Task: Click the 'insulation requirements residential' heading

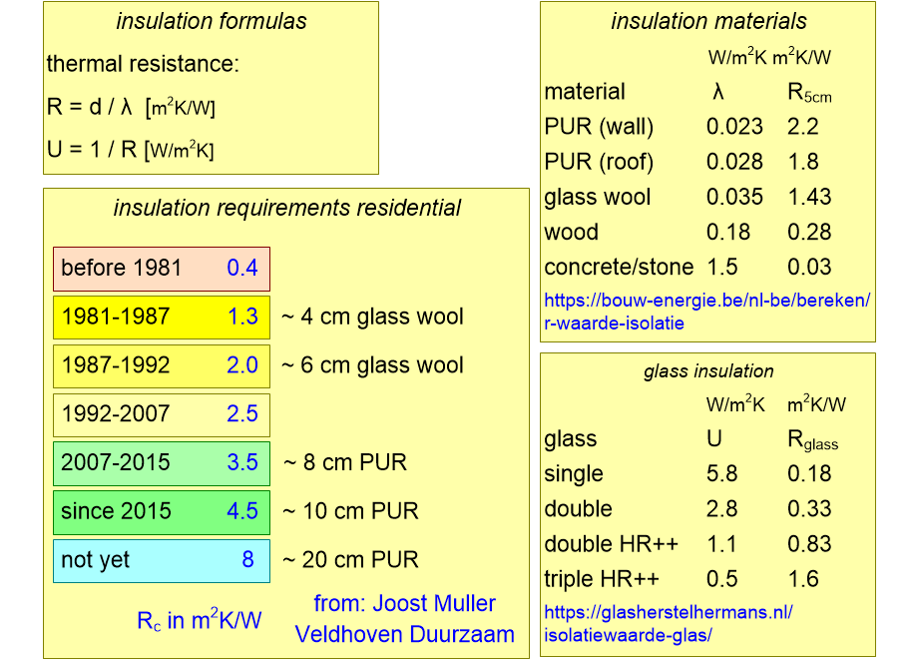Action: (287, 209)
